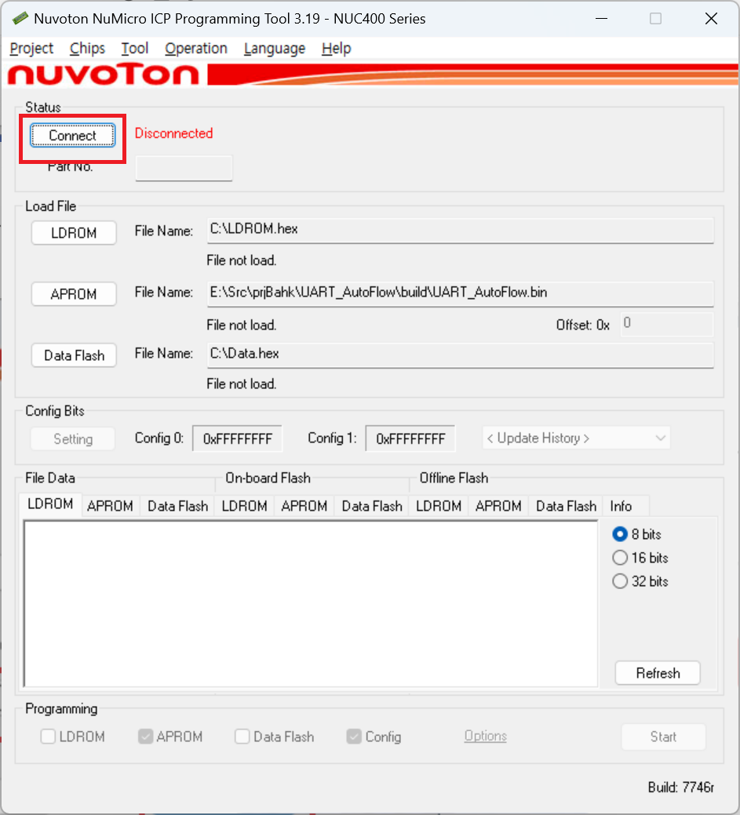Screen dimensions: 740x815
Task: Click the Config 1 value field
Action: click(x=410, y=438)
